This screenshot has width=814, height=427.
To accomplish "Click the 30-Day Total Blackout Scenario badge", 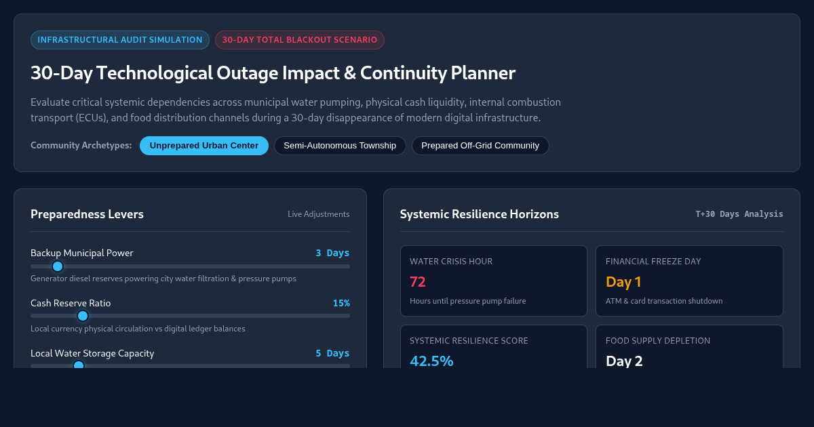I will pyautogui.click(x=300, y=40).
